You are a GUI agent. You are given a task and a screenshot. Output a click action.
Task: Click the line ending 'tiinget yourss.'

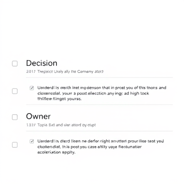[x=59, y=99]
